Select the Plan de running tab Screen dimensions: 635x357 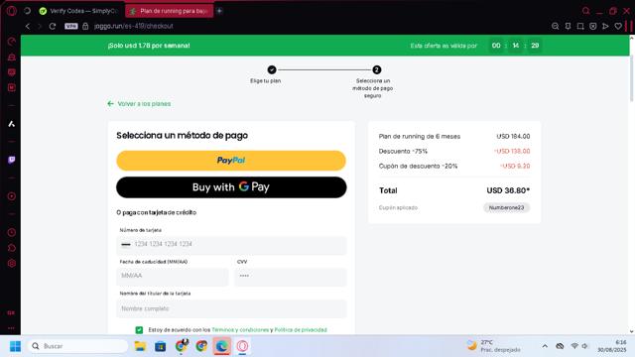click(x=170, y=11)
